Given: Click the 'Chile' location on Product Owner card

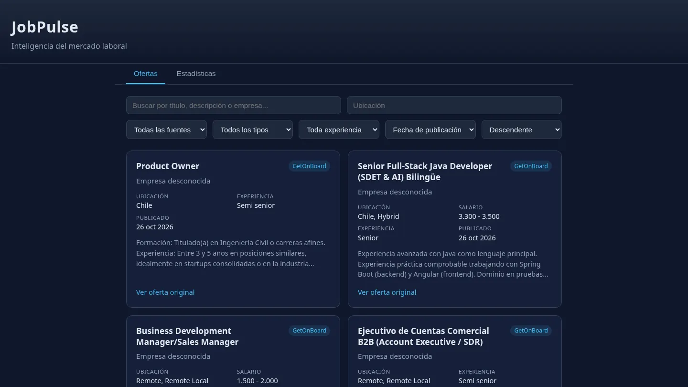Looking at the screenshot, I should click(144, 205).
